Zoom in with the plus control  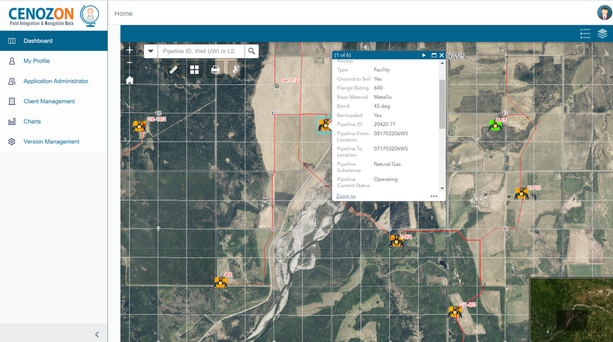pyautogui.click(x=130, y=49)
